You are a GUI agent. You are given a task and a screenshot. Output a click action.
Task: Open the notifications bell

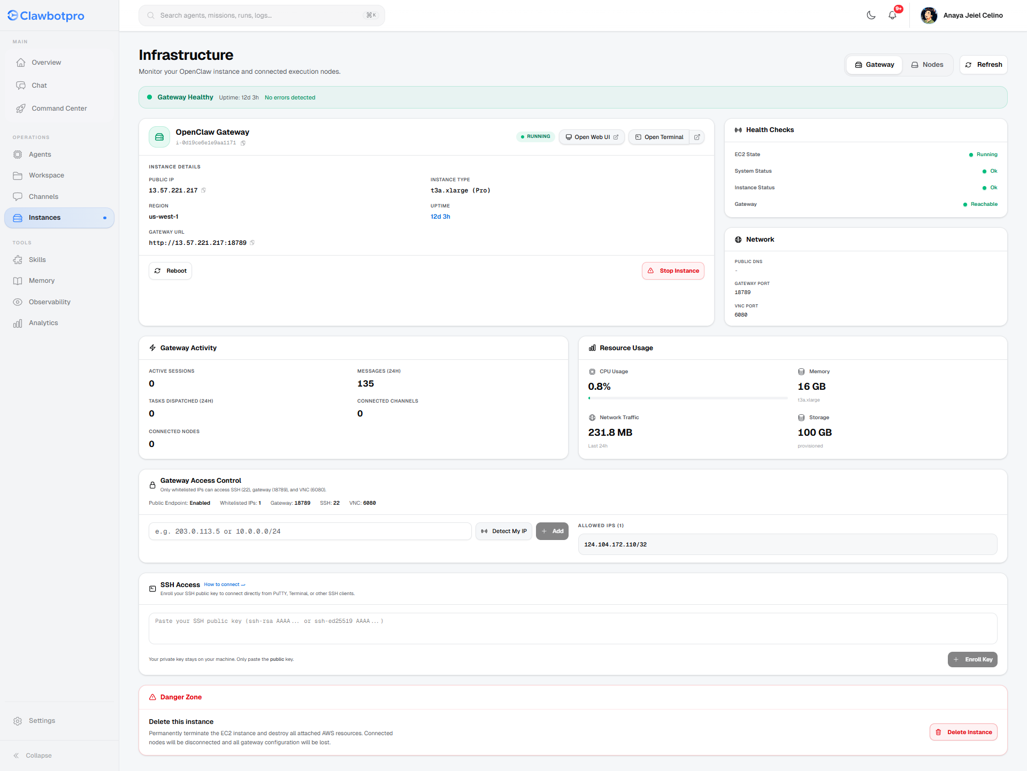[892, 16]
